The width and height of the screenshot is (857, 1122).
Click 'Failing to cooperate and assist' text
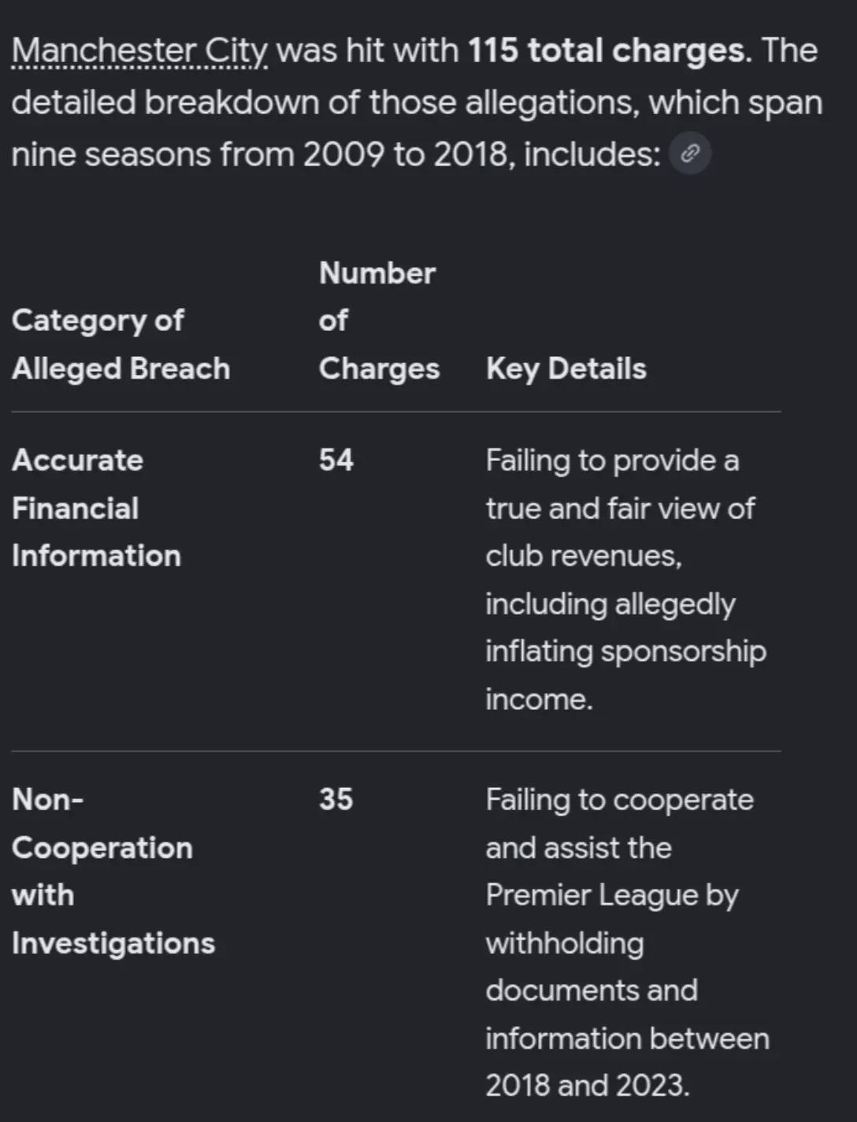tap(619, 823)
